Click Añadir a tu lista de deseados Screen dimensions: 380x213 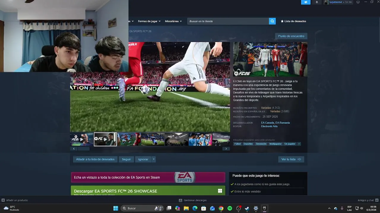pos(95,159)
